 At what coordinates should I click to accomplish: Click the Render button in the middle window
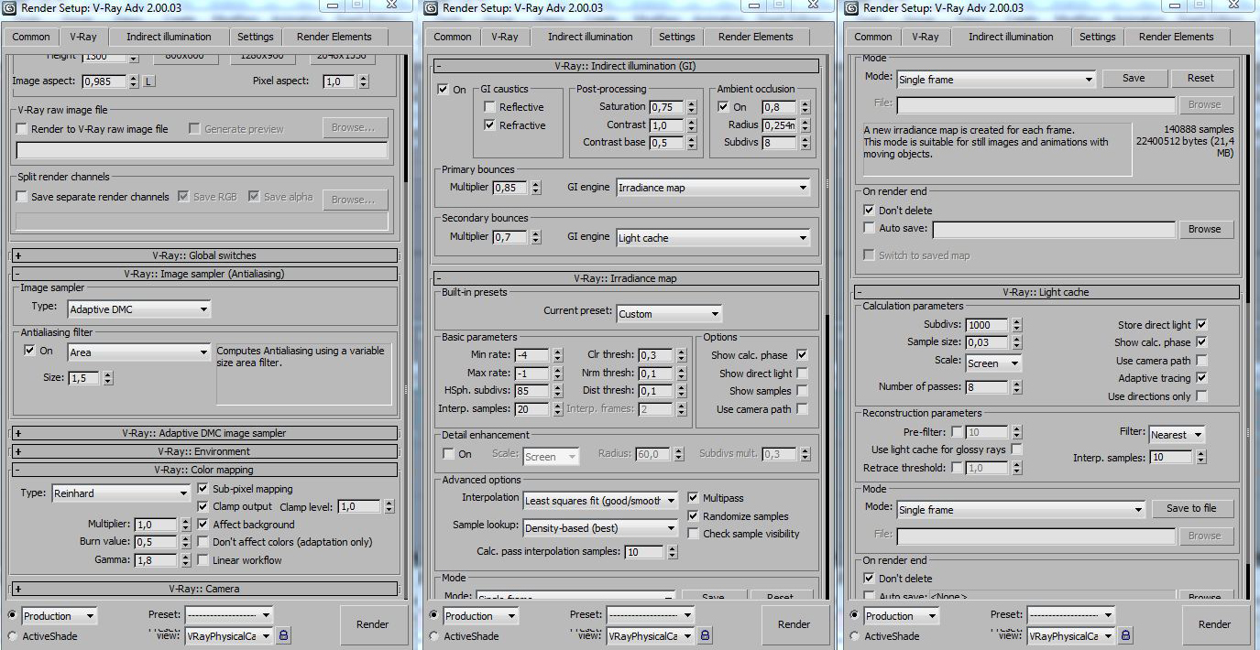coord(794,624)
